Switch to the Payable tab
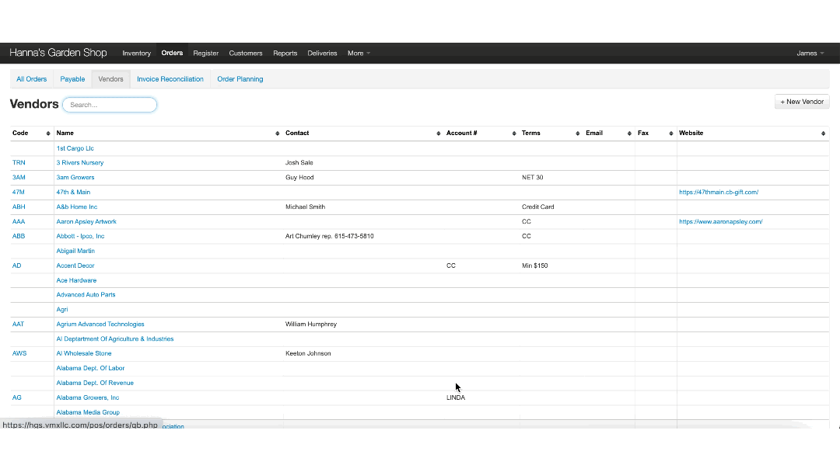This screenshot has height=472, width=840. (x=72, y=79)
